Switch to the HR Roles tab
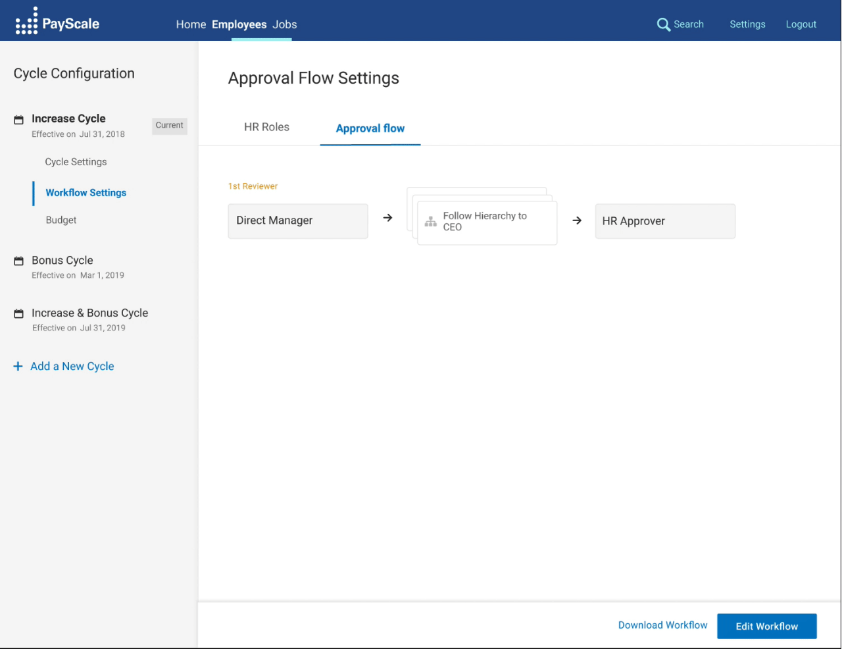The width and height of the screenshot is (842, 649). pos(266,127)
